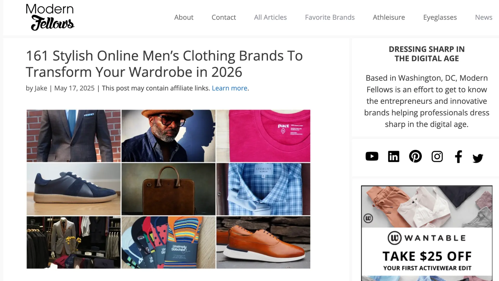
Task: Open the Modern Fellows YouTube channel icon
Action: (372, 156)
